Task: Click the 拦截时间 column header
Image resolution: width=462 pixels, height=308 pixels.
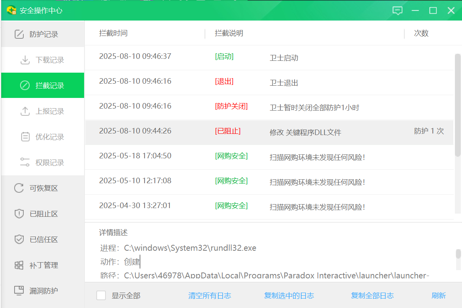Action: pos(113,33)
